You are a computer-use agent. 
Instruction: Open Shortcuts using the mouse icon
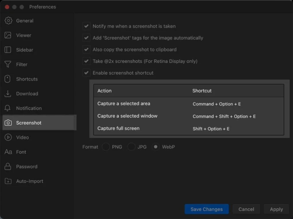(x=8, y=79)
